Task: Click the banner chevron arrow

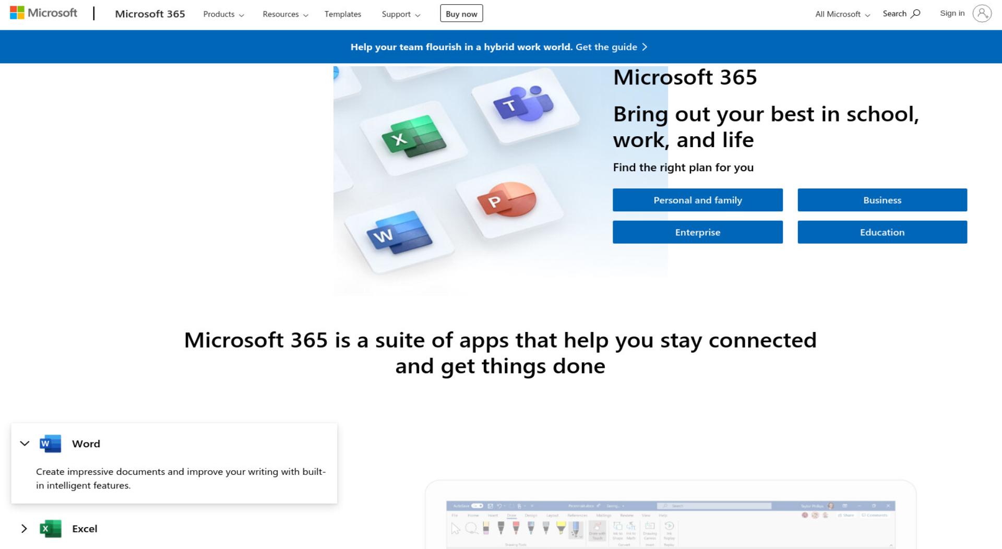Action: [645, 47]
